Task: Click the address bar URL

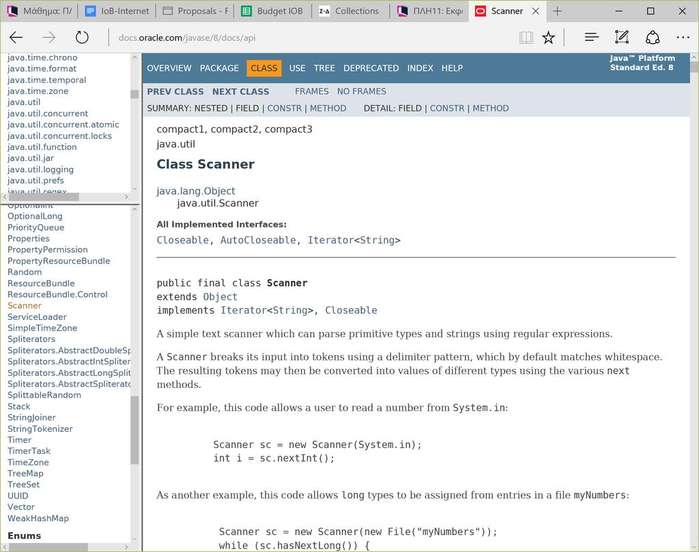Action: (187, 38)
